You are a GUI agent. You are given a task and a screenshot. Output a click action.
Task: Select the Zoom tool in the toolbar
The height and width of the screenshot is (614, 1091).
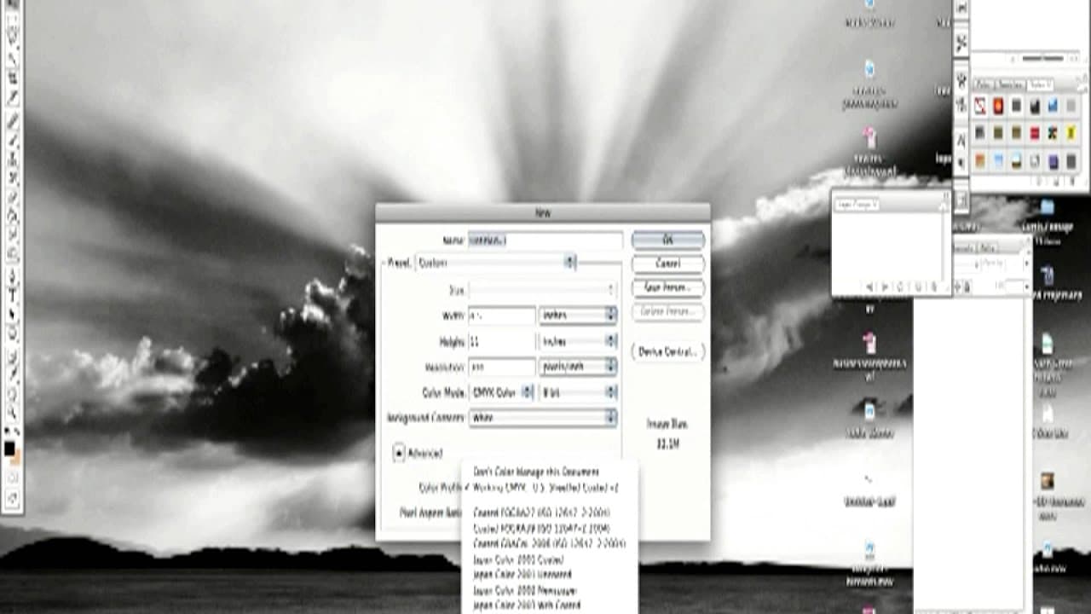[x=13, y=414]
